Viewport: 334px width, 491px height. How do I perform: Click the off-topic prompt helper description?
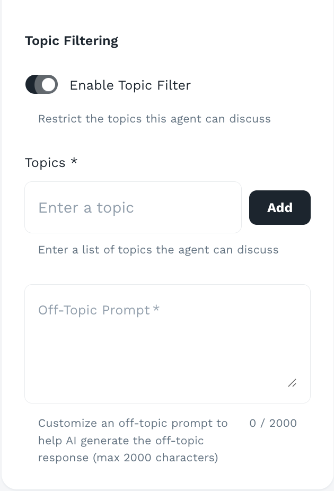[x=133, y=440]
